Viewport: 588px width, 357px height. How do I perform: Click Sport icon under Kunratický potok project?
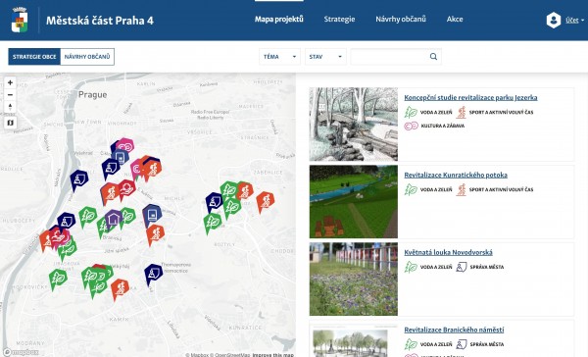point(462,189)
